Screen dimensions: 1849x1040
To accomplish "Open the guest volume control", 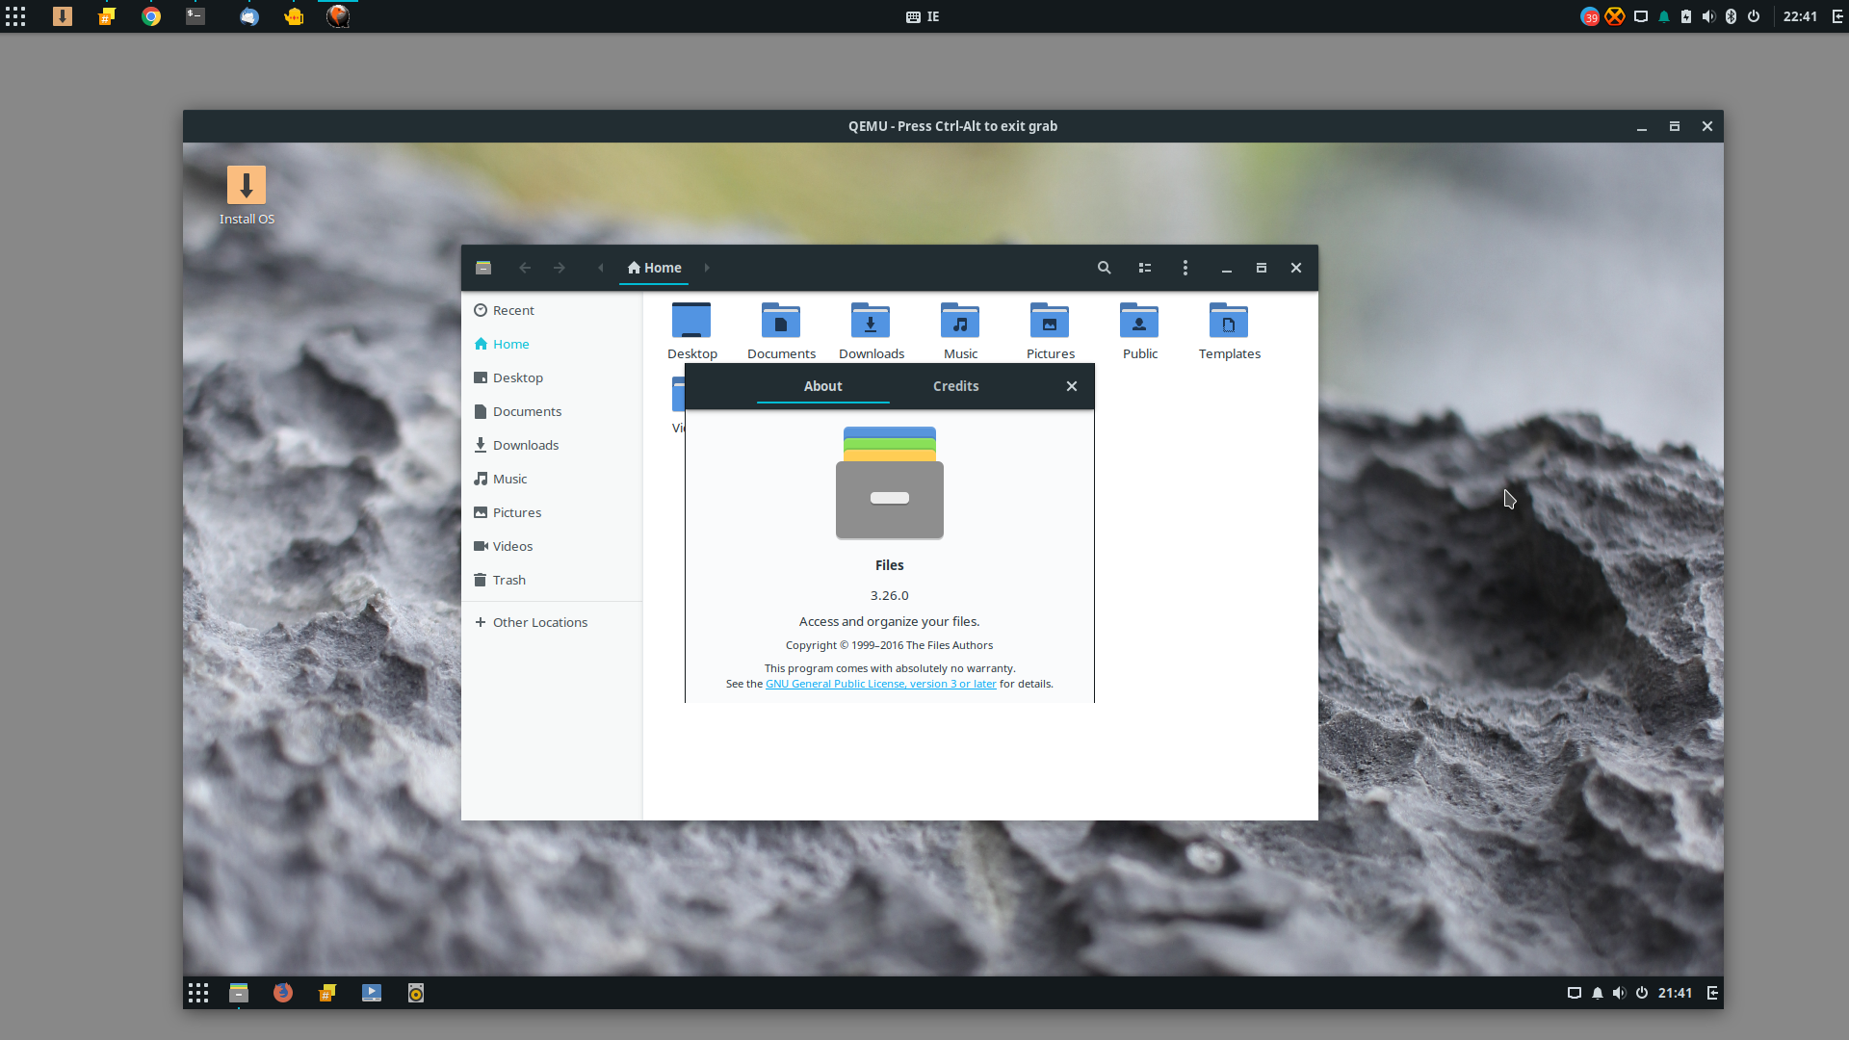I will [x=1619, y=993].
